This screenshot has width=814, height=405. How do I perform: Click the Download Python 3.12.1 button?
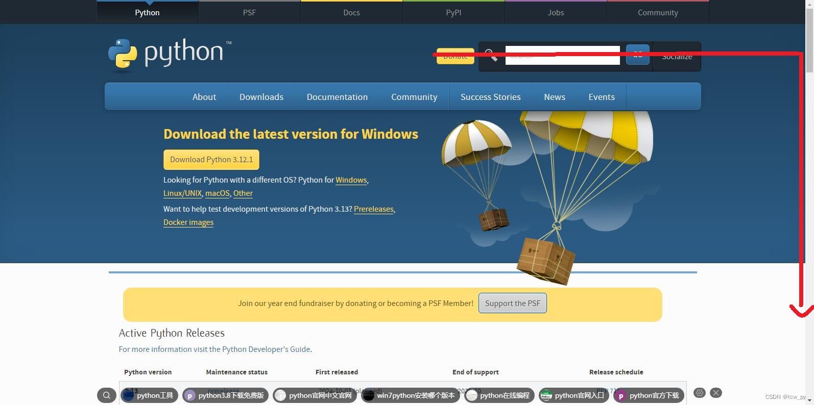(211, 160)
